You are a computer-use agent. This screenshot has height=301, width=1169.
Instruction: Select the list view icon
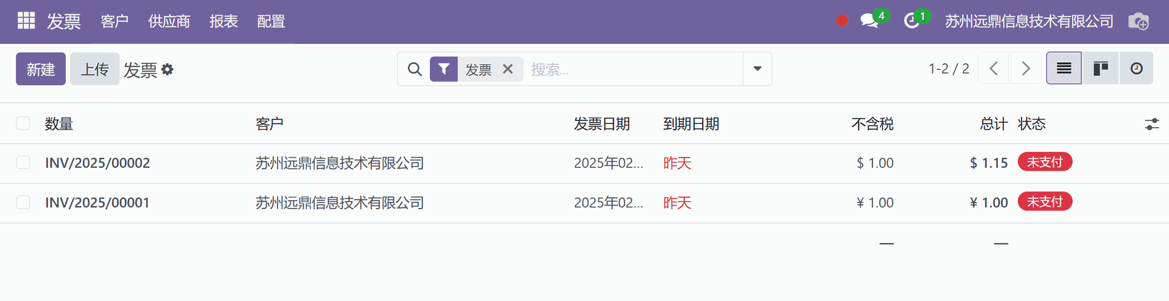pyautogui.click(x=1064, y=69)
